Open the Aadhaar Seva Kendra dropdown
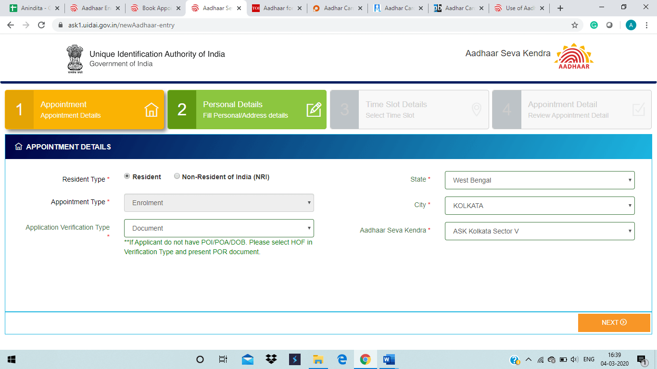This screenshot has width=657, height=369. 539,231
